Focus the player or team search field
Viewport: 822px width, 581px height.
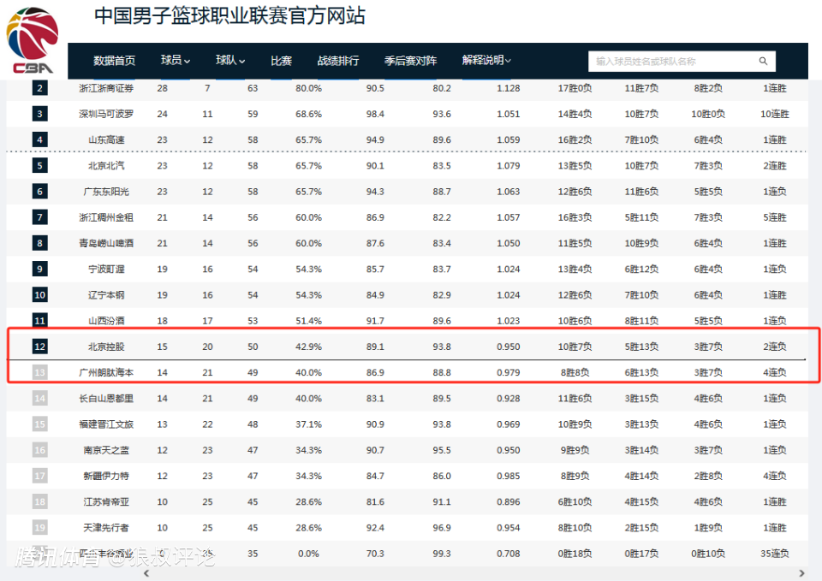(x=672, y=62)
